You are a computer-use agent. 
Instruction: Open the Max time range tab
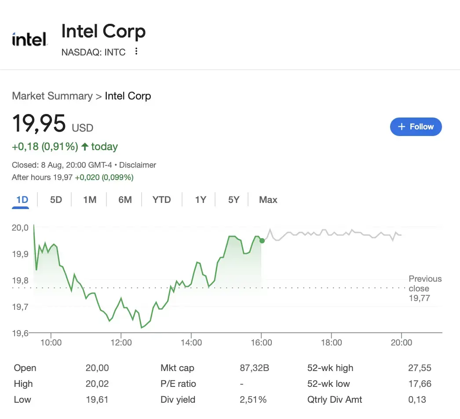tap(268, 199)
